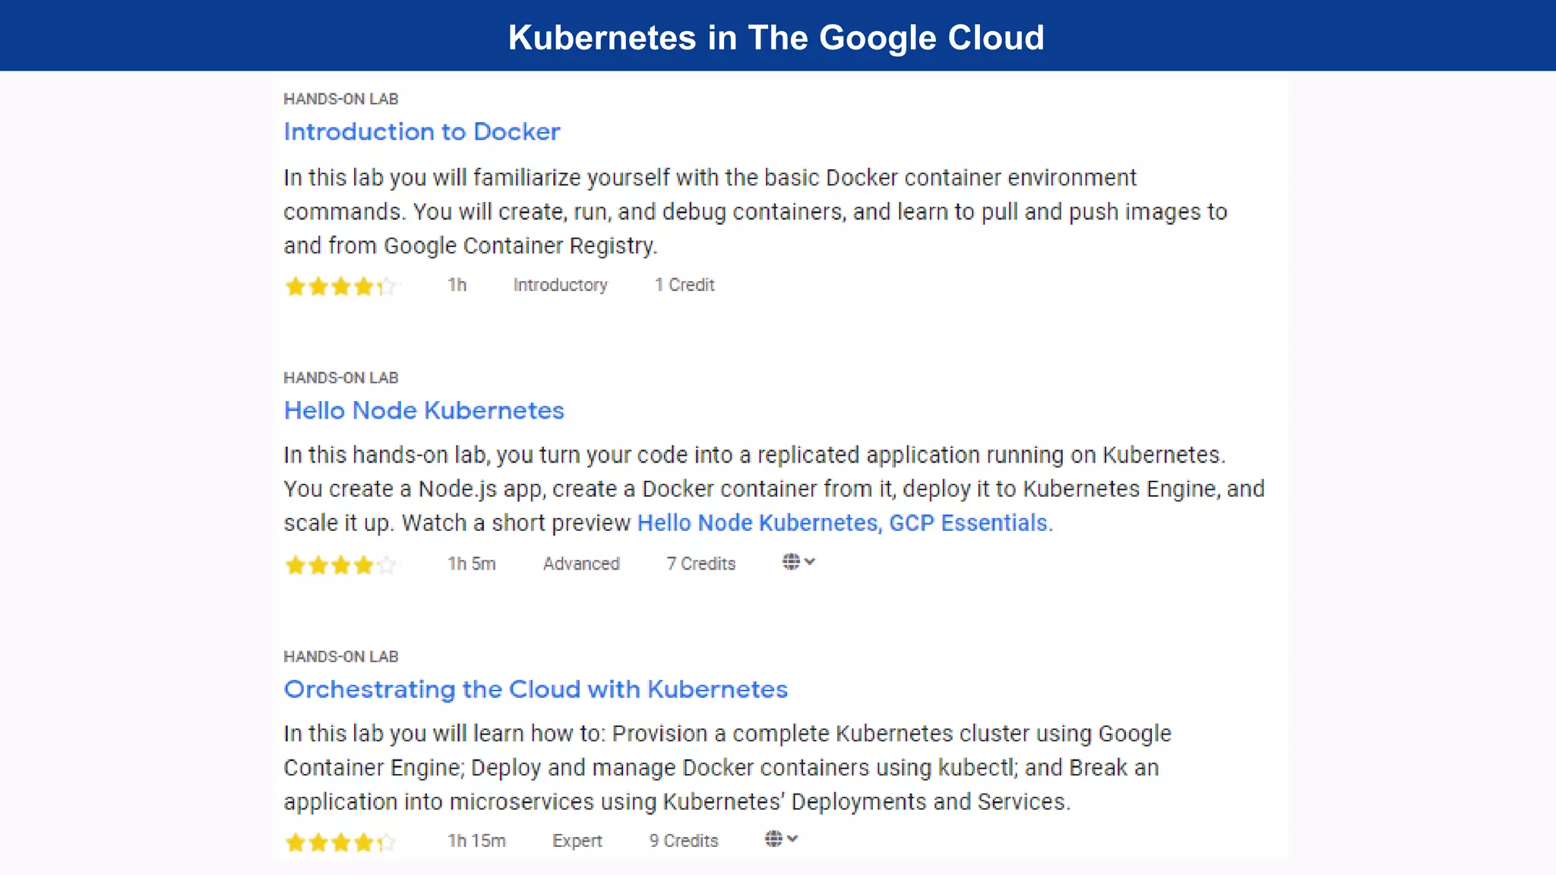Expand the language chevron next to 7 Credits
Screen dimensions: 1556x875
point(810,561)
